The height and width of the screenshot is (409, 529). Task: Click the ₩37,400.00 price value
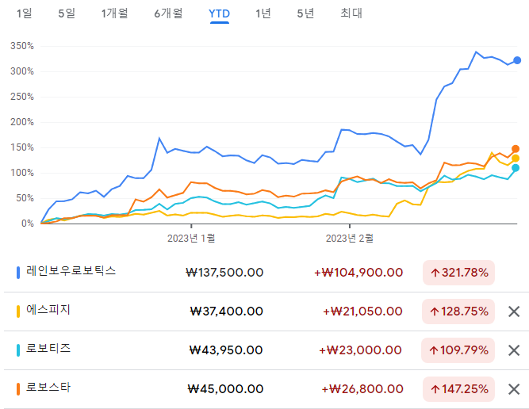(227, 312)
